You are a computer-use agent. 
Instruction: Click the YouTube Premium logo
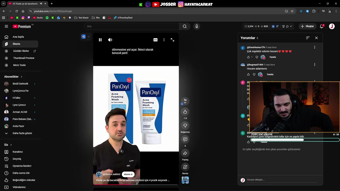click(x=22, y=26)
